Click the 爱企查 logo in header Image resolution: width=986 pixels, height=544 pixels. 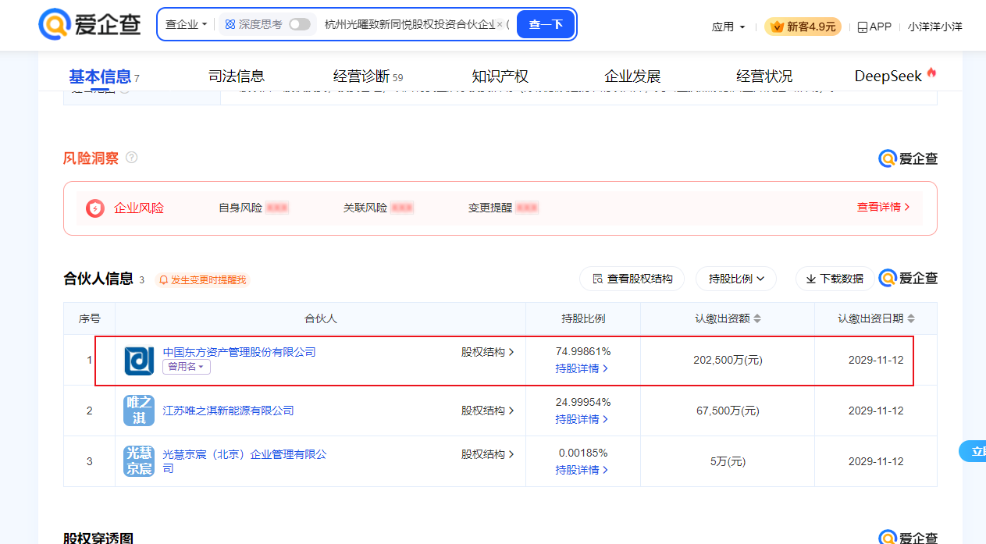[x=90, y=25]
